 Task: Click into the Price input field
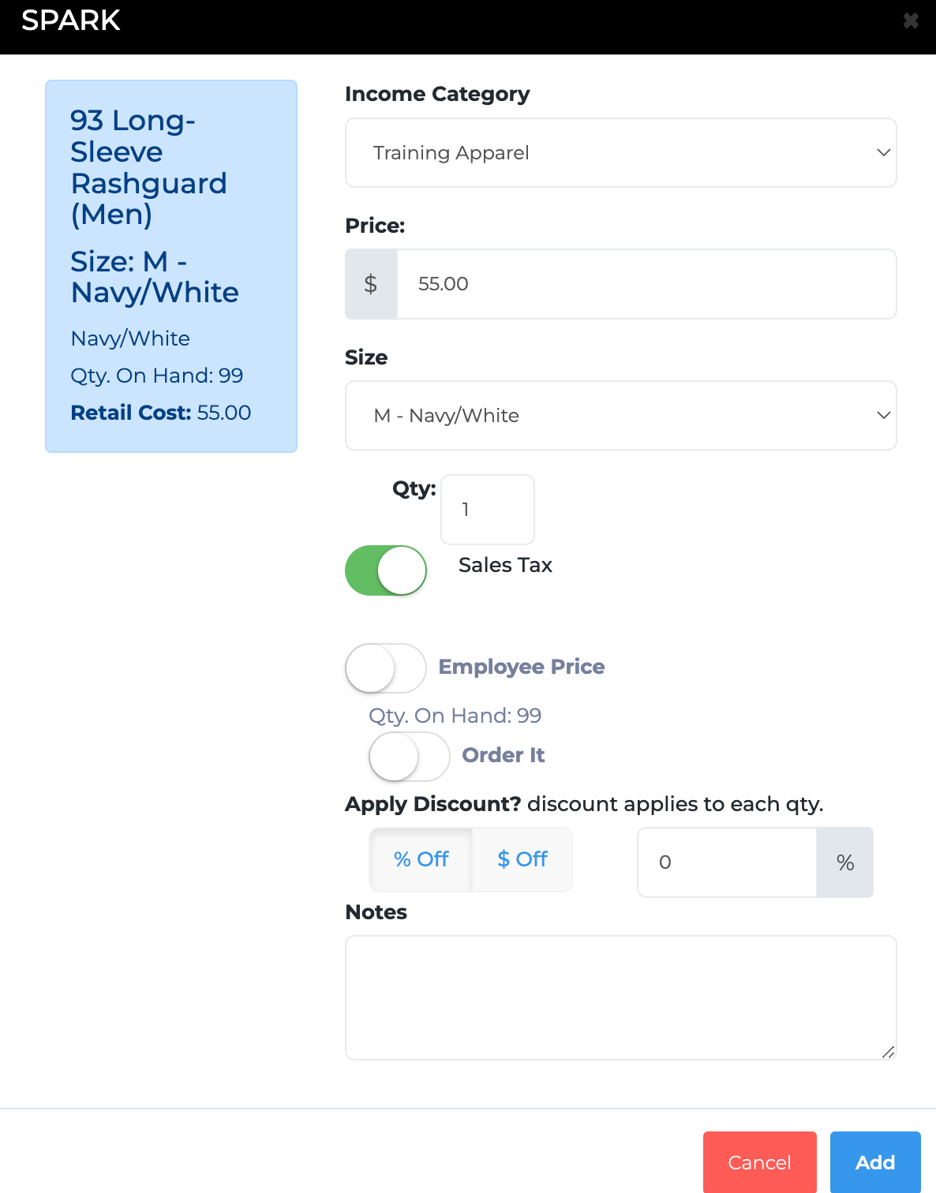tap(646, 284)
